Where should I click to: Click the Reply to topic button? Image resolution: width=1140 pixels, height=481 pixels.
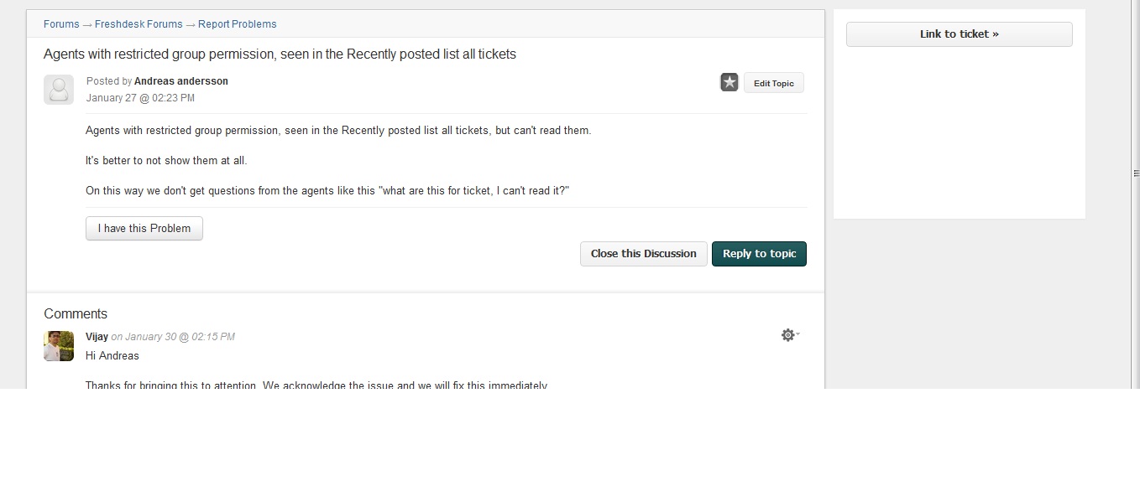click(759, 254)
